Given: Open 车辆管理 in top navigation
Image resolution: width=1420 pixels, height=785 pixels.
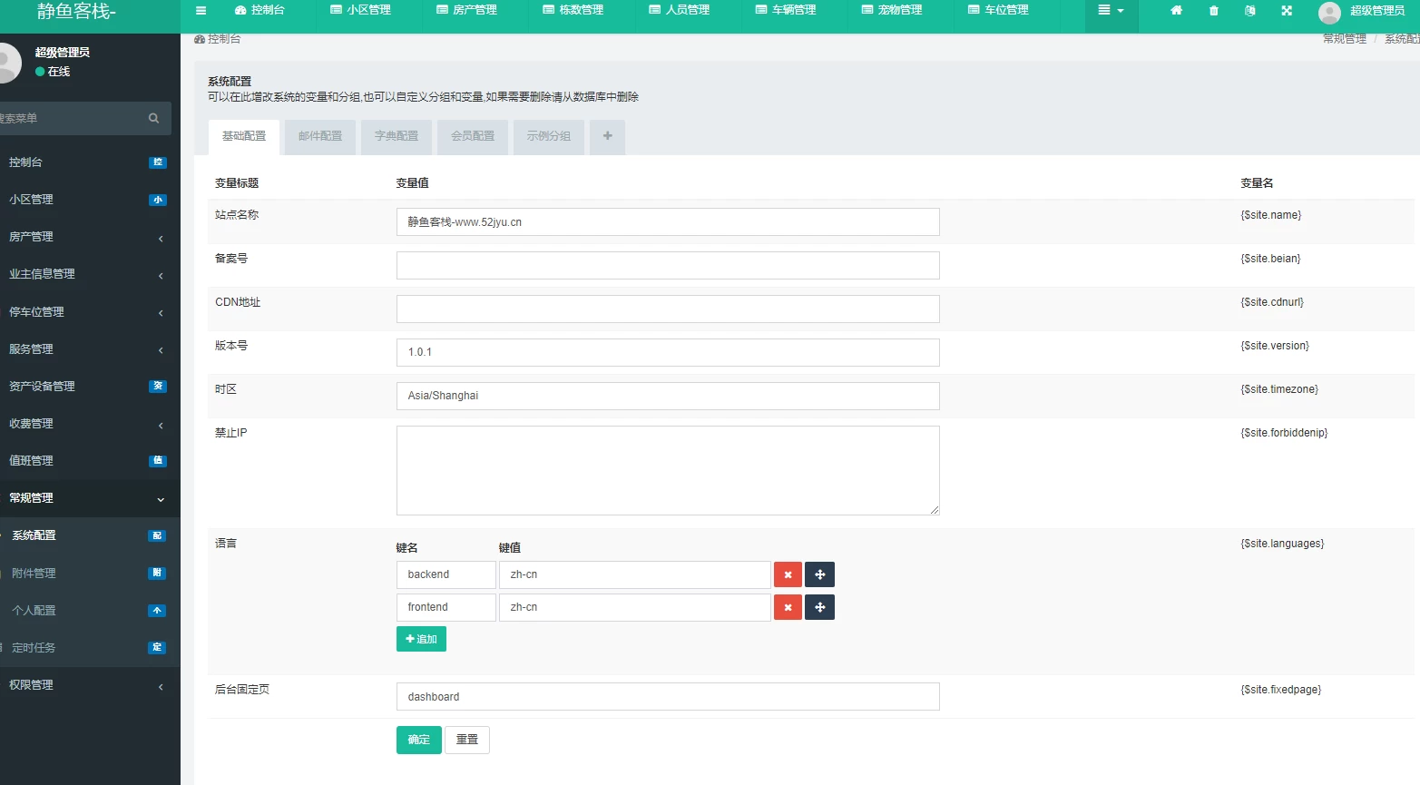Looking at the screenshot, I should coord(786,11).
